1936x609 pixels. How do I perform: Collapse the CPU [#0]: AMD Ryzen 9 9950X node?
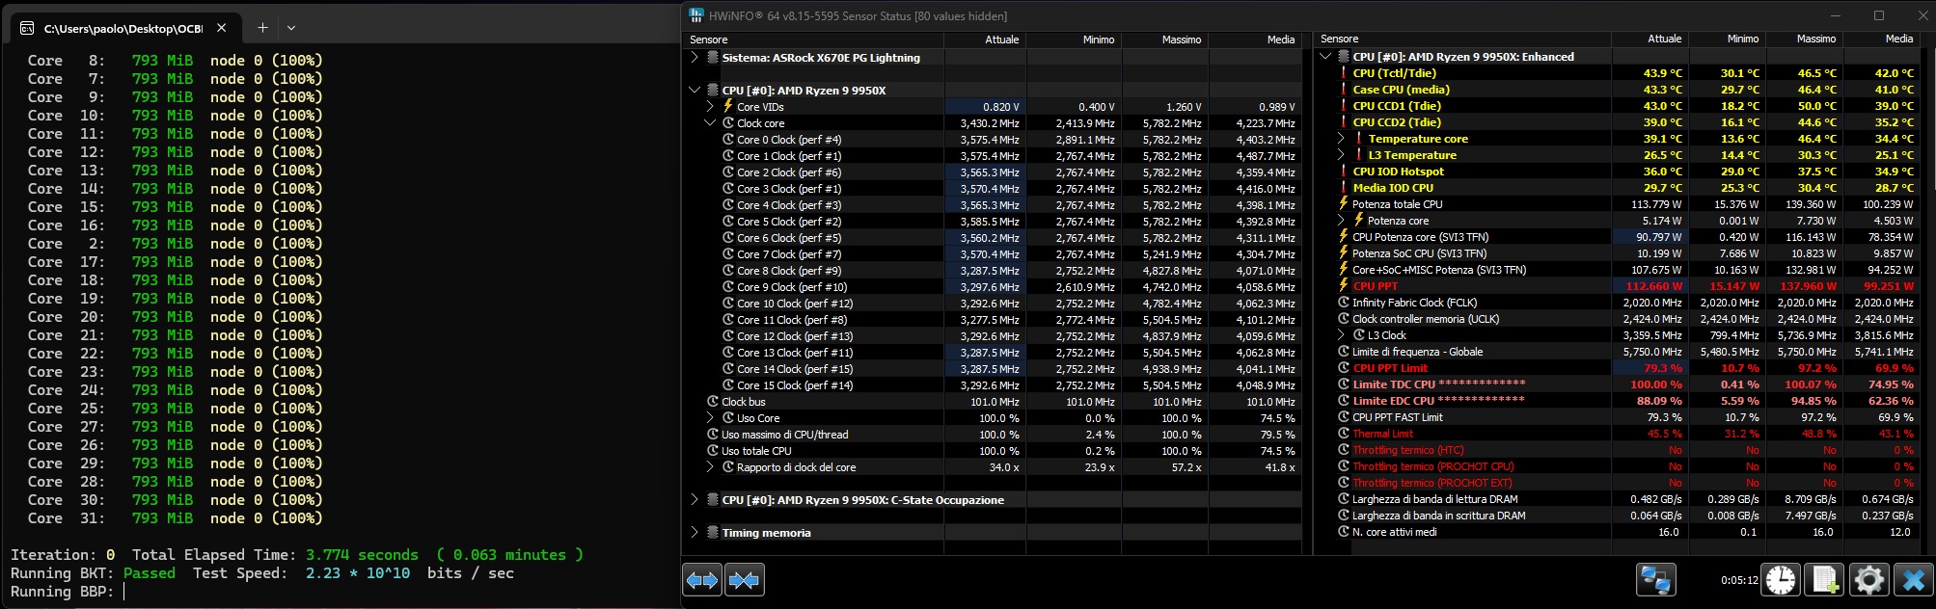tap(695, 91)
